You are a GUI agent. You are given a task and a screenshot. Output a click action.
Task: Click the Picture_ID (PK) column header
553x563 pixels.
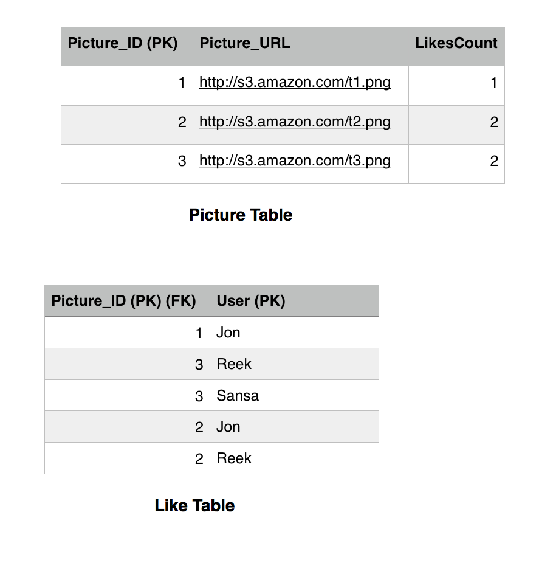(123, 44)
